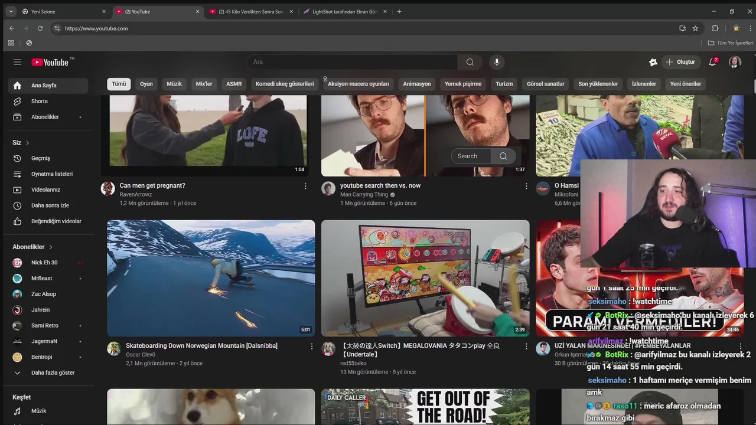The image size is (756, 425).
Task: Select the Görsel sanatlar chip
Action: 546,84
